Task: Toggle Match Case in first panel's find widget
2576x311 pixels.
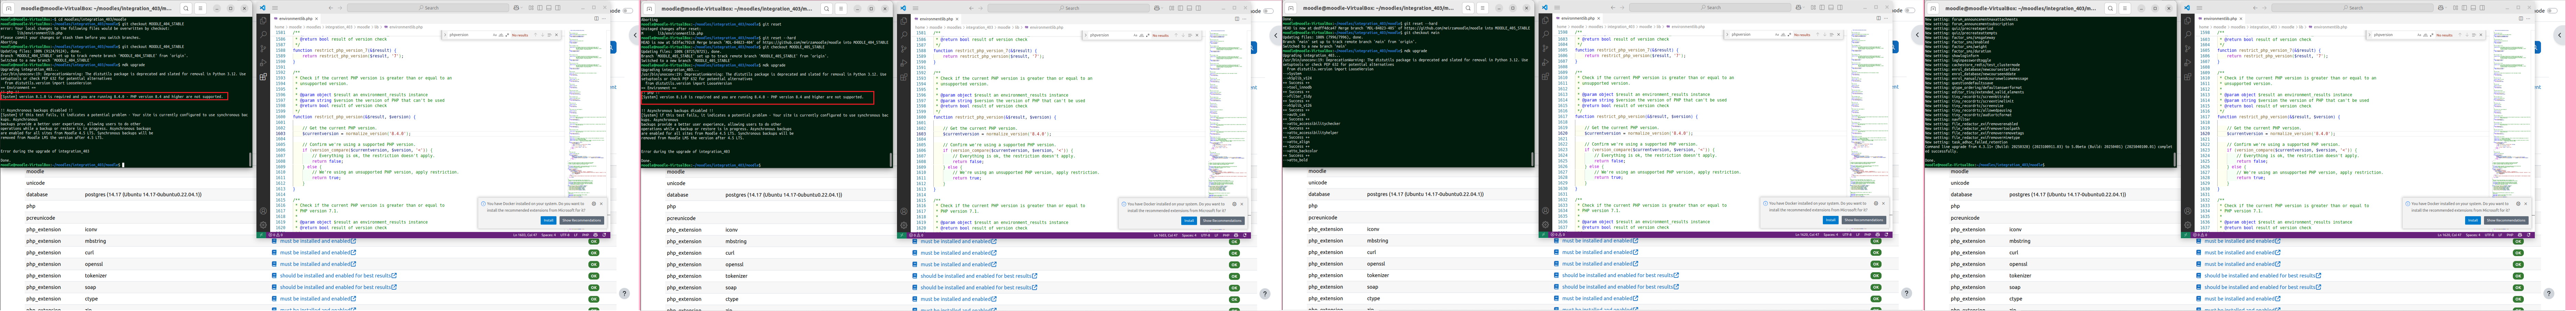Action: [x=495, y=35]
